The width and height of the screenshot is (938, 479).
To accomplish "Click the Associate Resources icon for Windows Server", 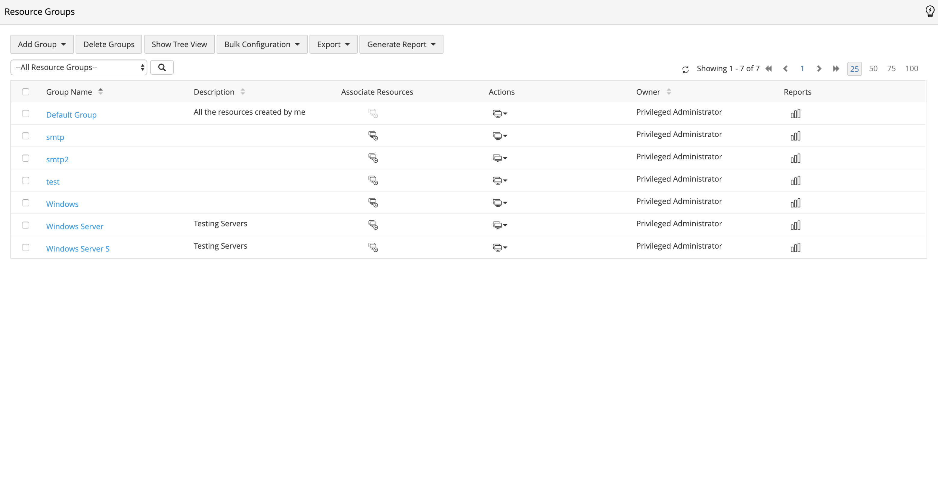I will tap(373, 225).
